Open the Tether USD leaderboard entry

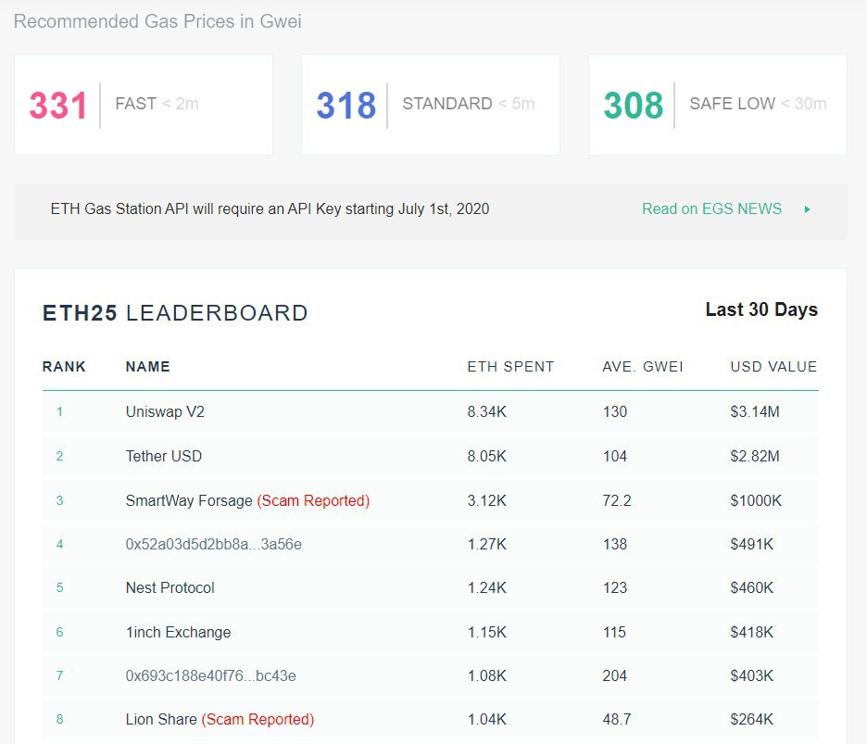coord(164,456)
